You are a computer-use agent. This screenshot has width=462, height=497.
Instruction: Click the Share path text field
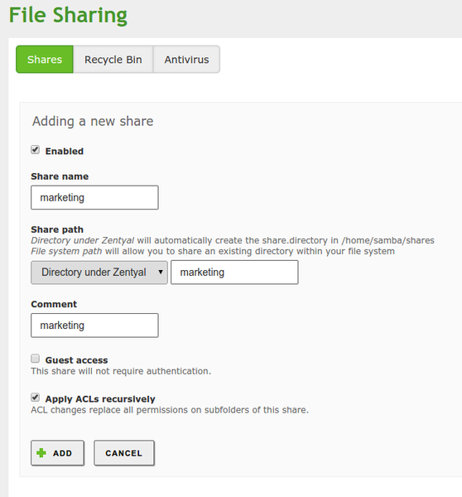[234, 273]
